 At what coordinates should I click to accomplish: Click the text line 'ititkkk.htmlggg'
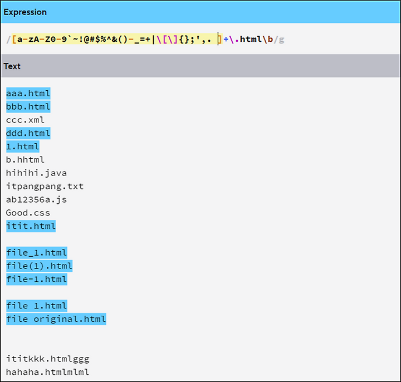[47, 359]
